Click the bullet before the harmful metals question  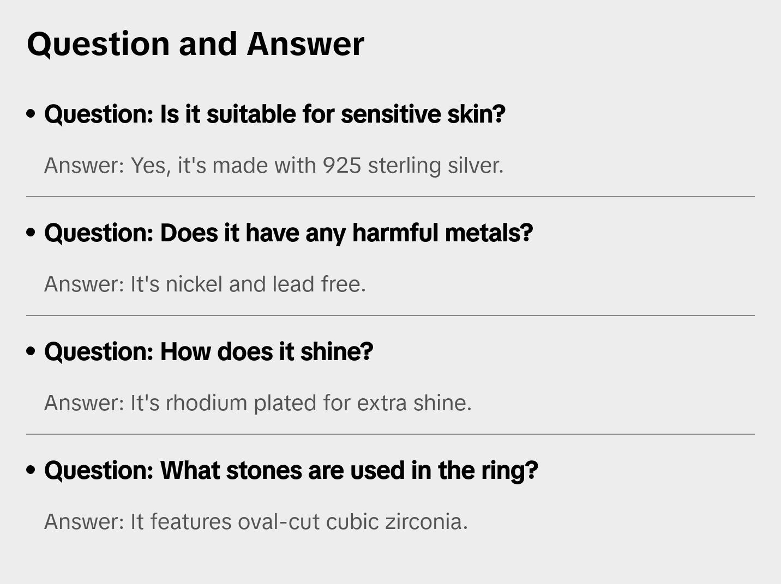coord(31,233)
